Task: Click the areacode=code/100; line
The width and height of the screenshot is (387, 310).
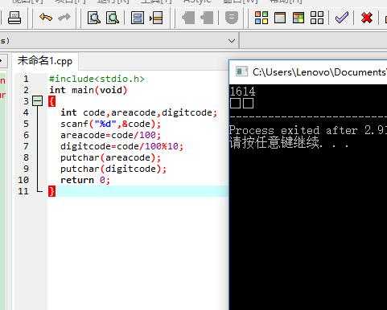Action: [x=110, y=135]
